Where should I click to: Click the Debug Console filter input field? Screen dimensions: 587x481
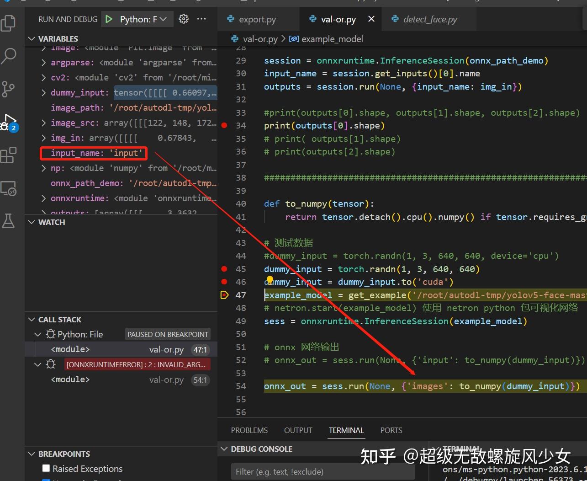[x=323, y=471]
